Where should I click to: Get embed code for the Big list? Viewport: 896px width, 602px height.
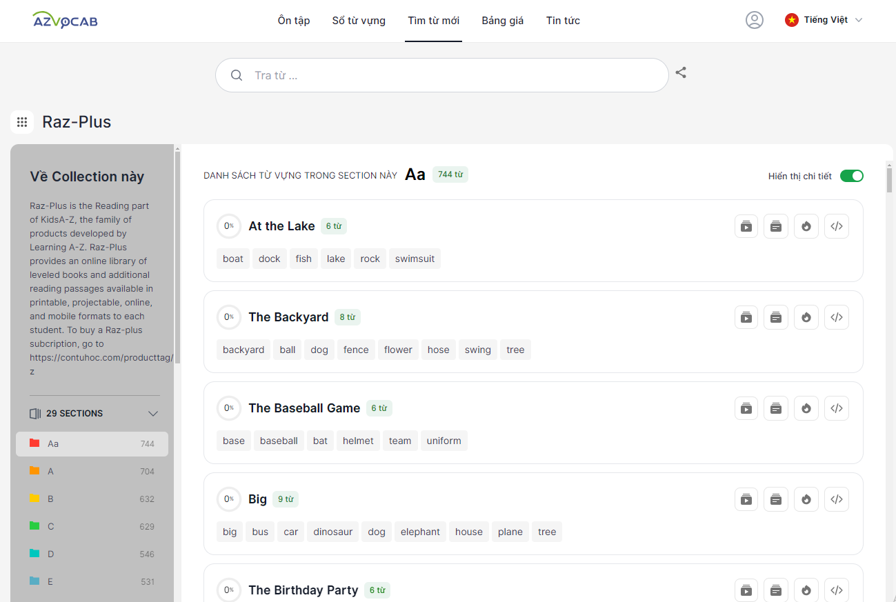tap(837, 499)
